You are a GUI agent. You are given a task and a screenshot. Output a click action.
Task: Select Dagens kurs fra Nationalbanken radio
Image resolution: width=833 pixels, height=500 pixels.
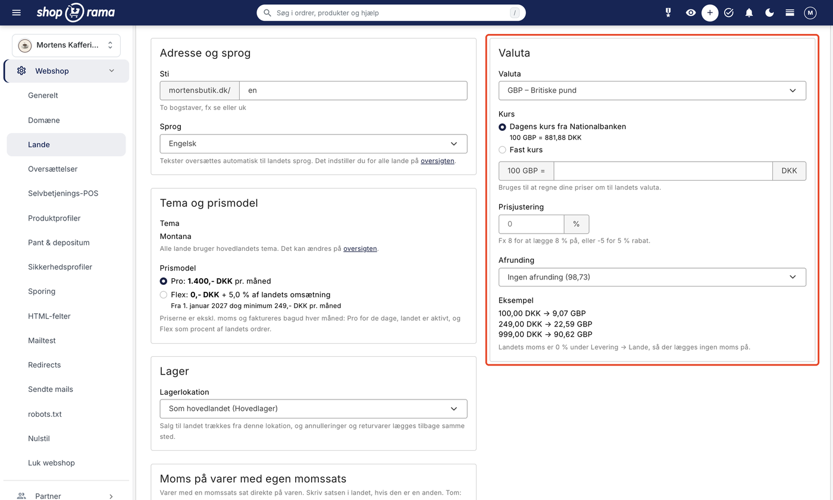click(502, 127)
